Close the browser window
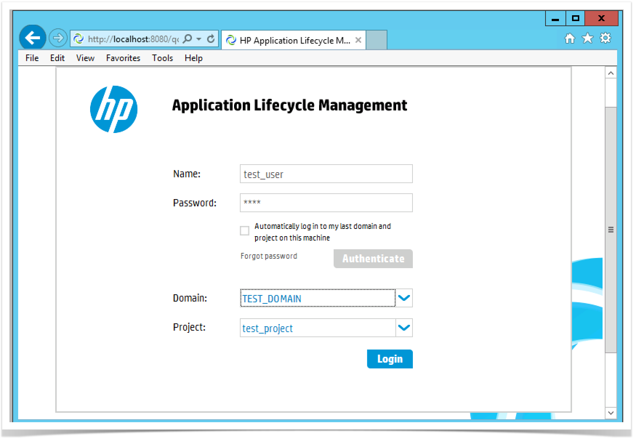The height and width of the screenshot is (440, 636). [601, 19]
